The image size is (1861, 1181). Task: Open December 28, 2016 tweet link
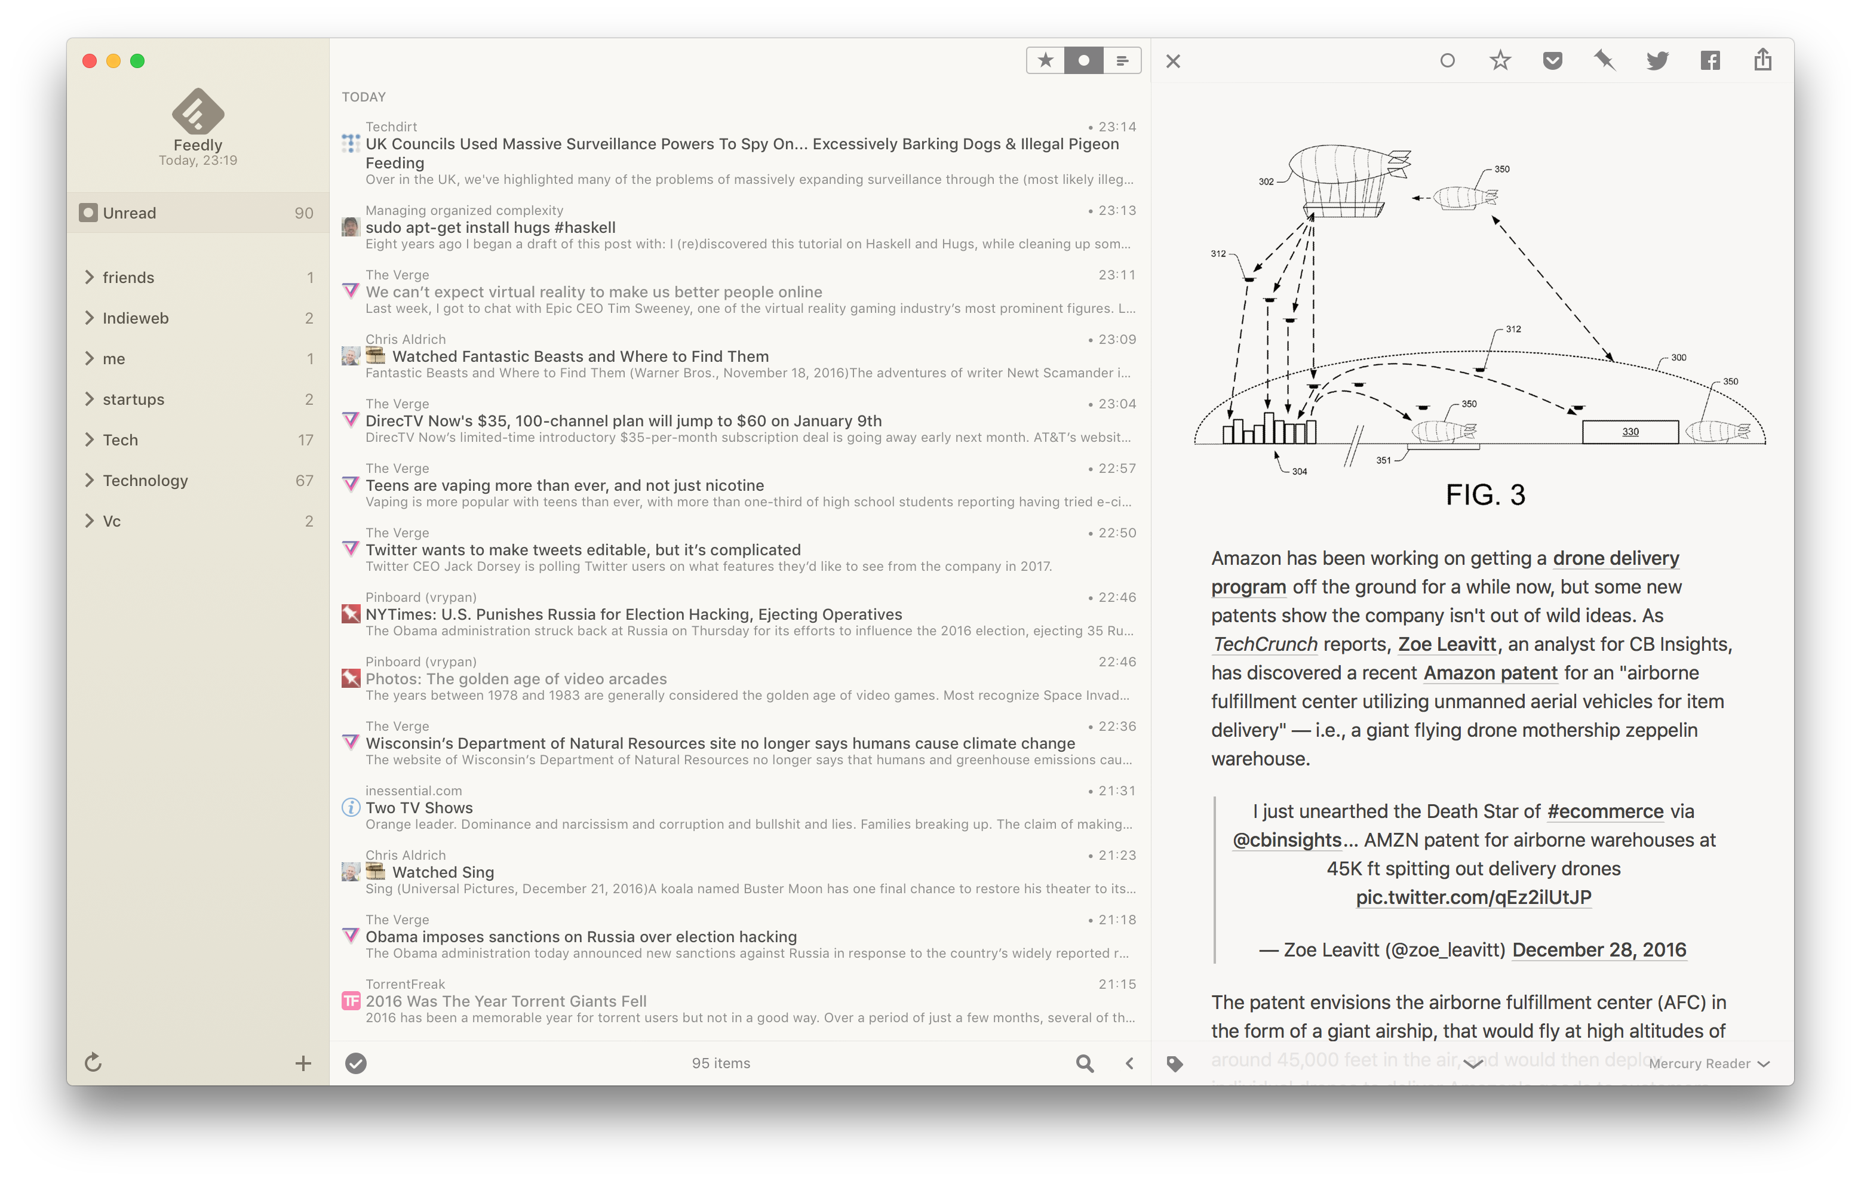click(x=1599, y=949)
